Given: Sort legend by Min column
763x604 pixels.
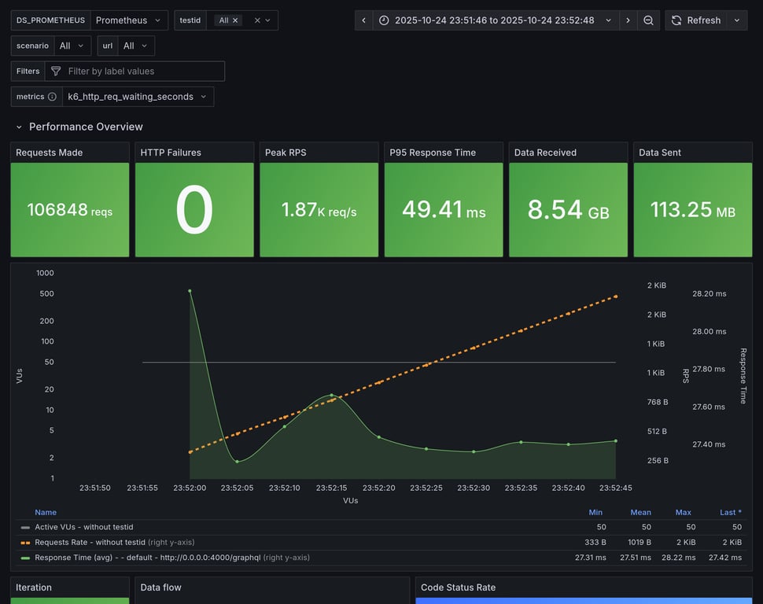Looking at the screenshot, I should pos(595,513).
